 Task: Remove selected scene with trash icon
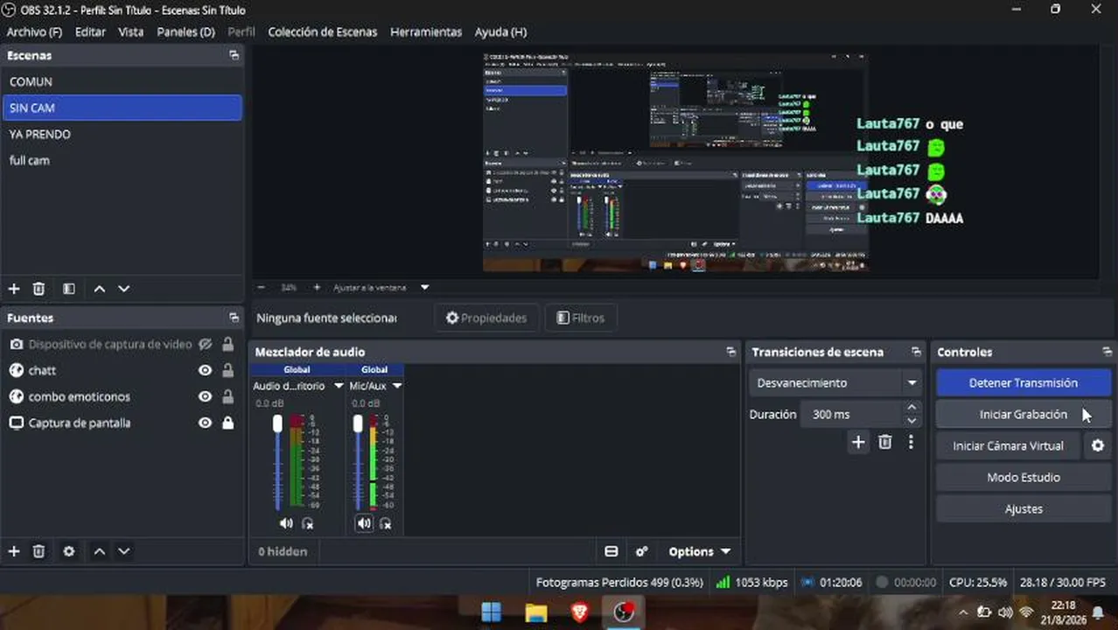(x=38, y=289)
